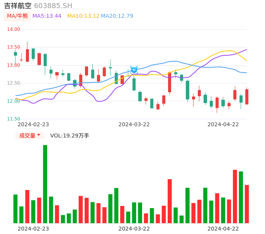The height and width of the screenshot is (234, 265).
Task: Toggle the MA20 moving average legend
Action: (117, 16)
